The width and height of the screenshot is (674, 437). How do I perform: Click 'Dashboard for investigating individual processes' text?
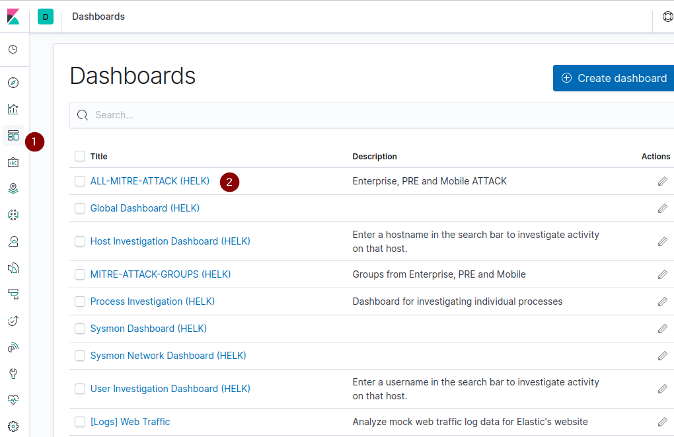point(457,301)
